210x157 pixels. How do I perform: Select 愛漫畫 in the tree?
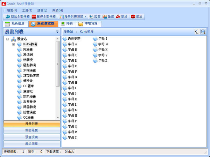28,81
